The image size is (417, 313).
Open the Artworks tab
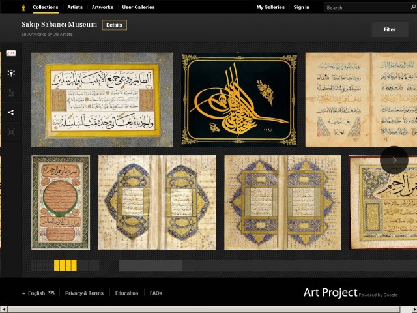(x=102, y=7)
